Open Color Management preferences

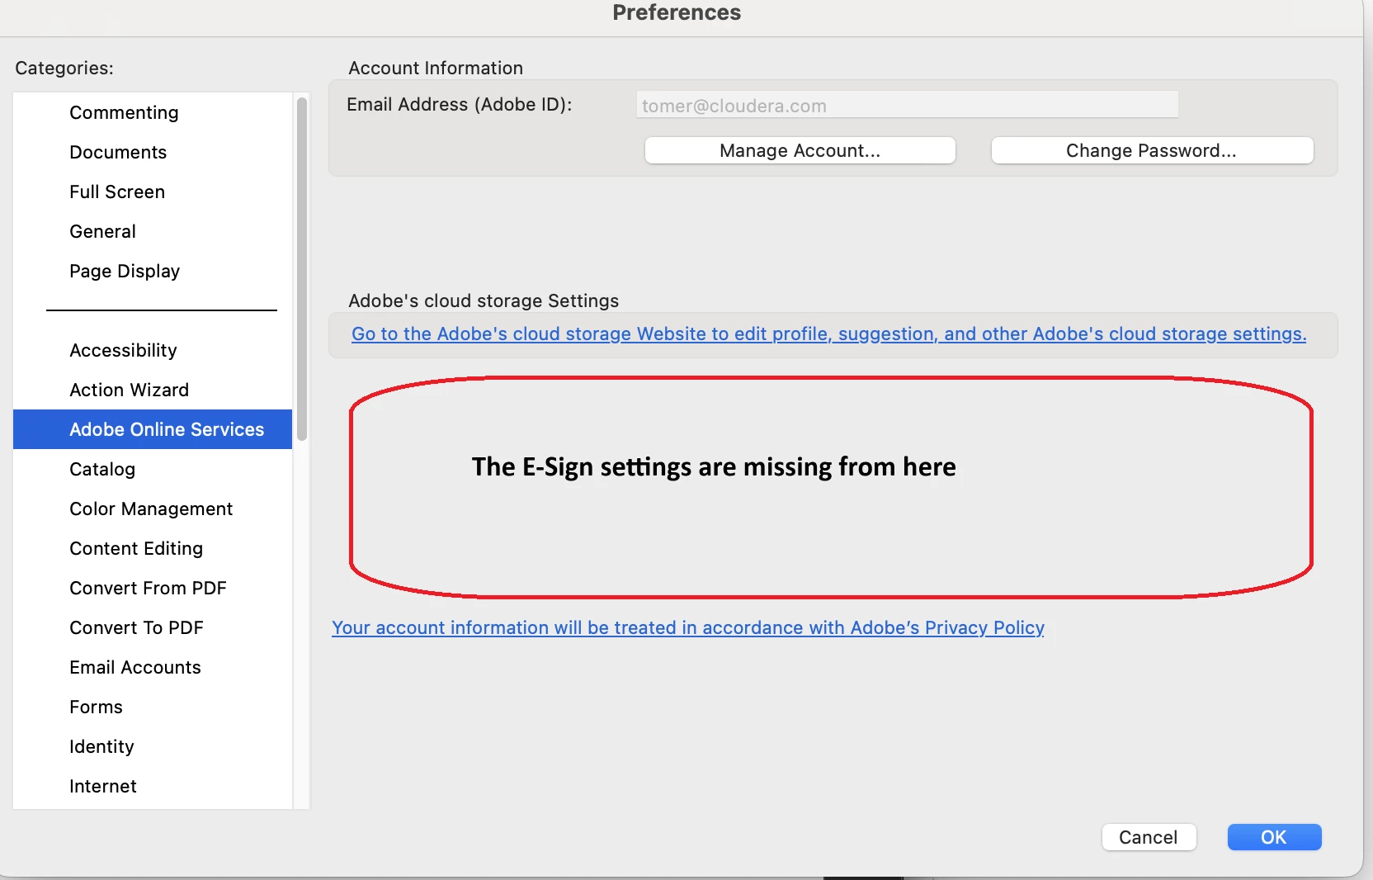coord(151,509)
